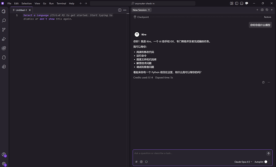Click the Kiro app logo in the title bar
The image size is (276, 167).
[x=3, y=3]
